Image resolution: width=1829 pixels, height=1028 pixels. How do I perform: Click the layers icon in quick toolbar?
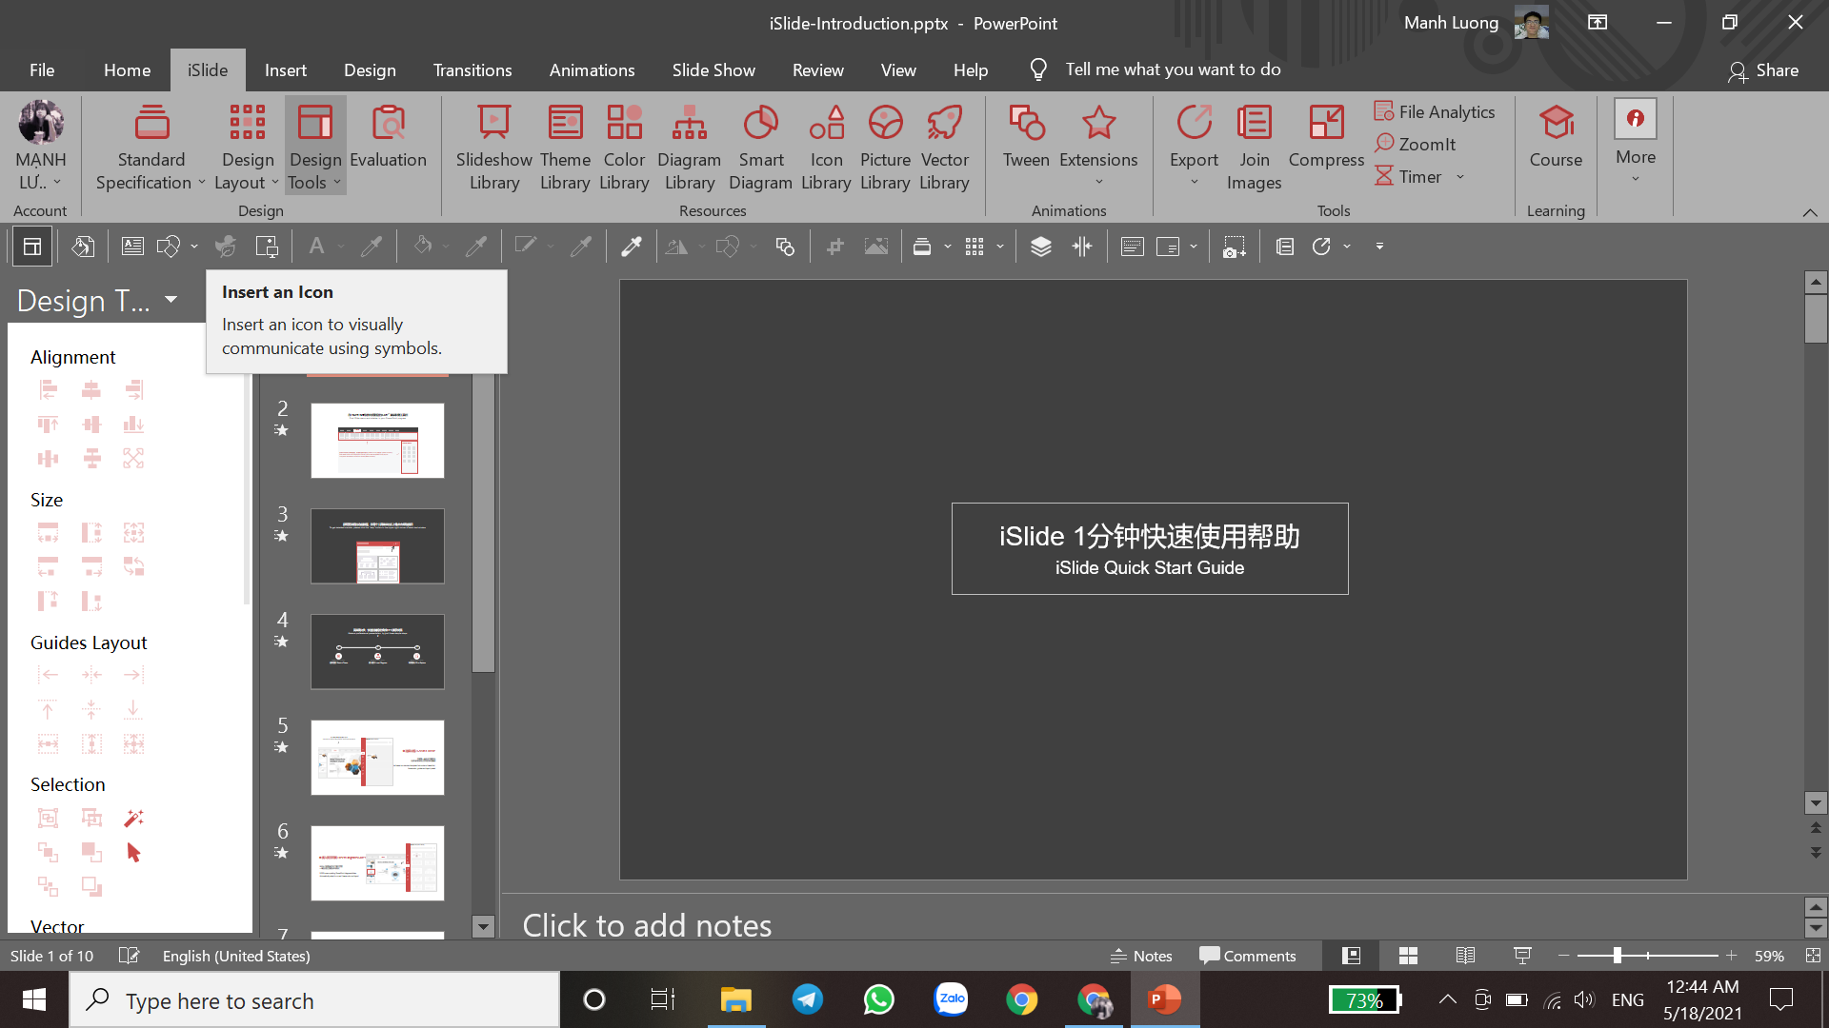(1040, 247)
